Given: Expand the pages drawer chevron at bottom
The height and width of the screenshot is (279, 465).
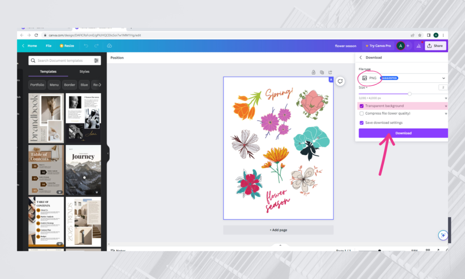Looking at the screenshot, I should pos(280,245).
